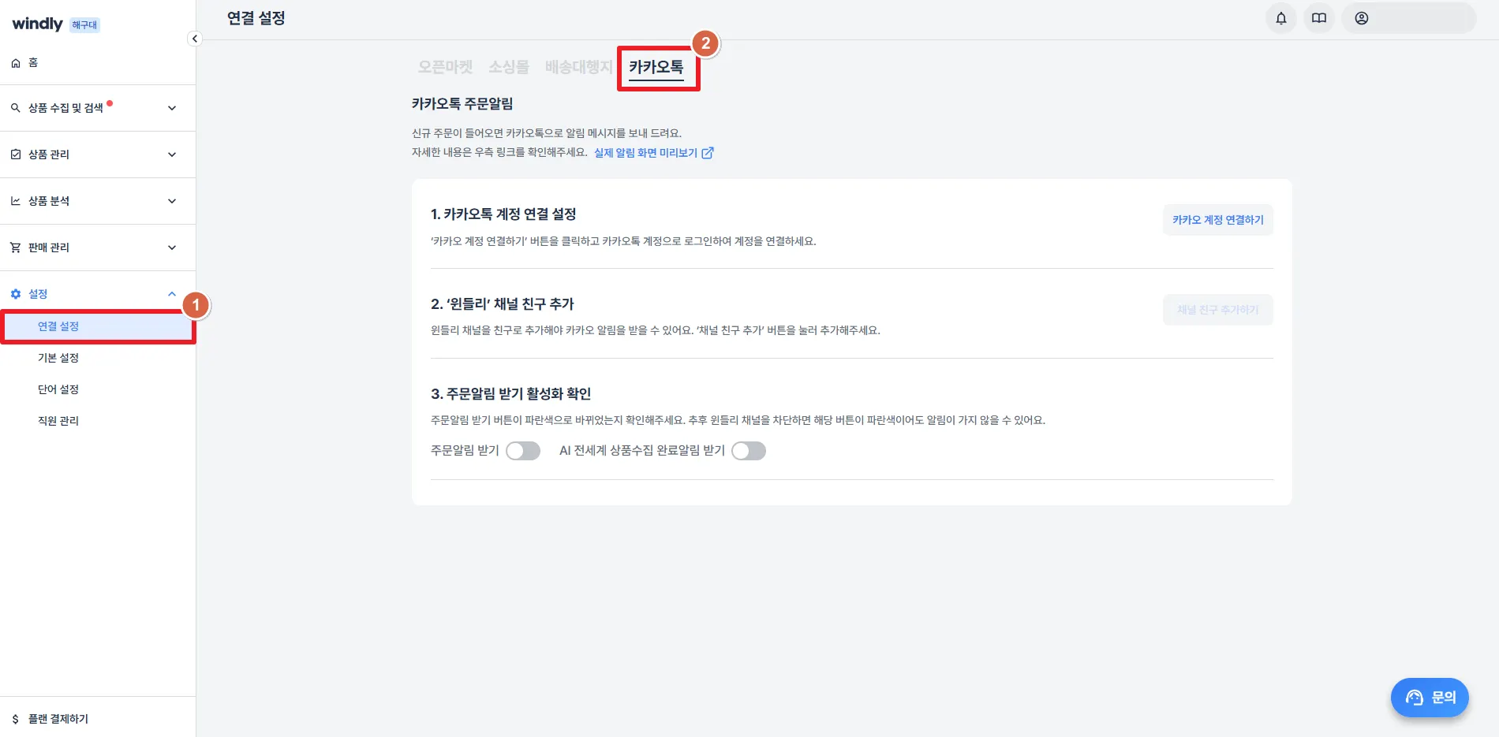Image resolution: width=1499 pixels, height=737 pixels.
Task: Open notifications bell icon
Action: point(1281,18)
